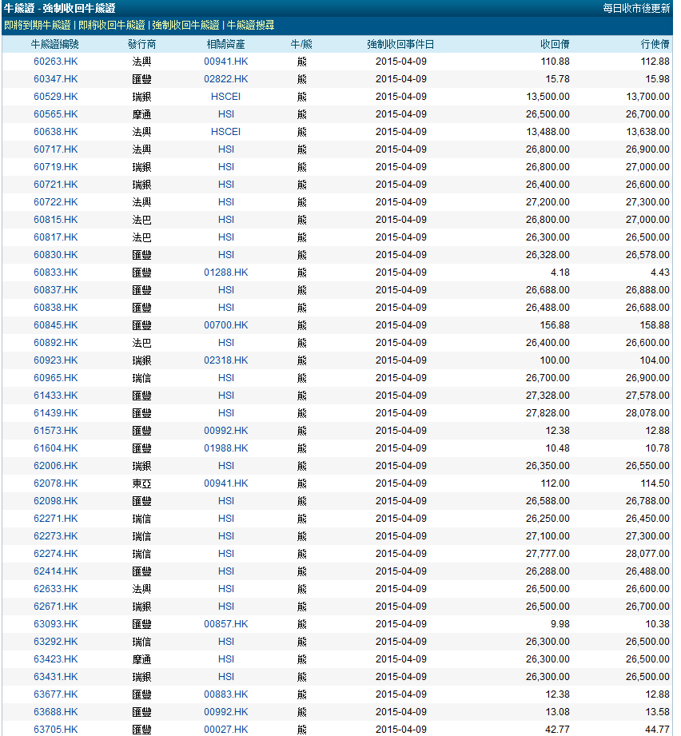
Task: Select strike price 114.50 cell
Action: pos(655,483)
